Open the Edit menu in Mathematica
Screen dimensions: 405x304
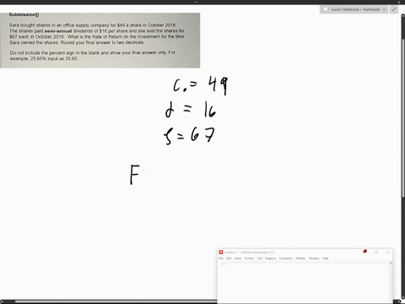click(x=229, y=258)
